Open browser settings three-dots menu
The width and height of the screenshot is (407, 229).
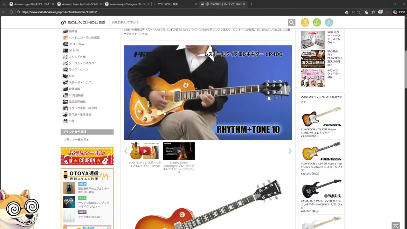coord(387,12)
